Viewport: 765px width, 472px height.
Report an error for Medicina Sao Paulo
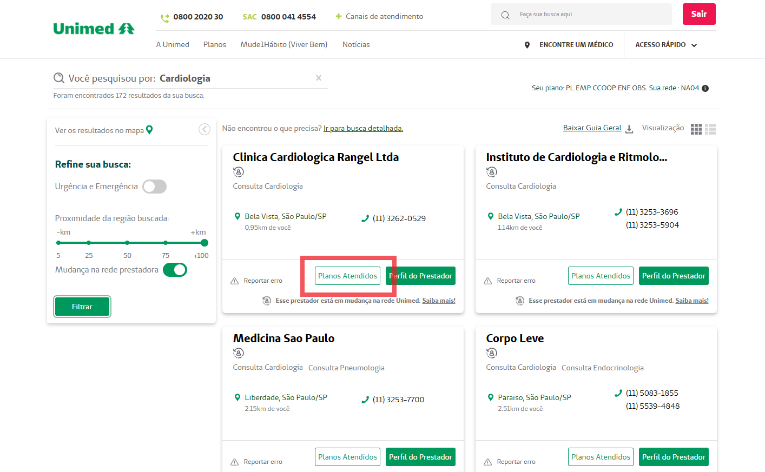(256, 462)
